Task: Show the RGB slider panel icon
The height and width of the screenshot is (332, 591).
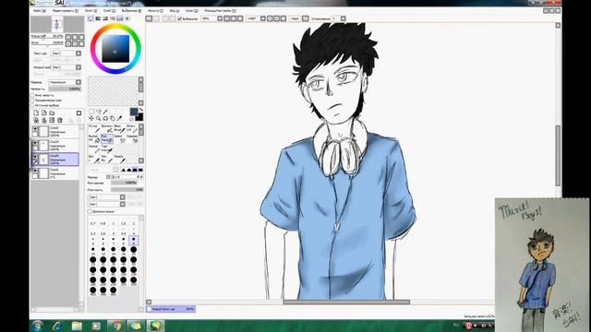Action: pos(98,18)
